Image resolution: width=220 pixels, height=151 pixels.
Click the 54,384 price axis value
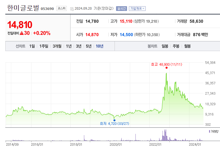point(210,63)
